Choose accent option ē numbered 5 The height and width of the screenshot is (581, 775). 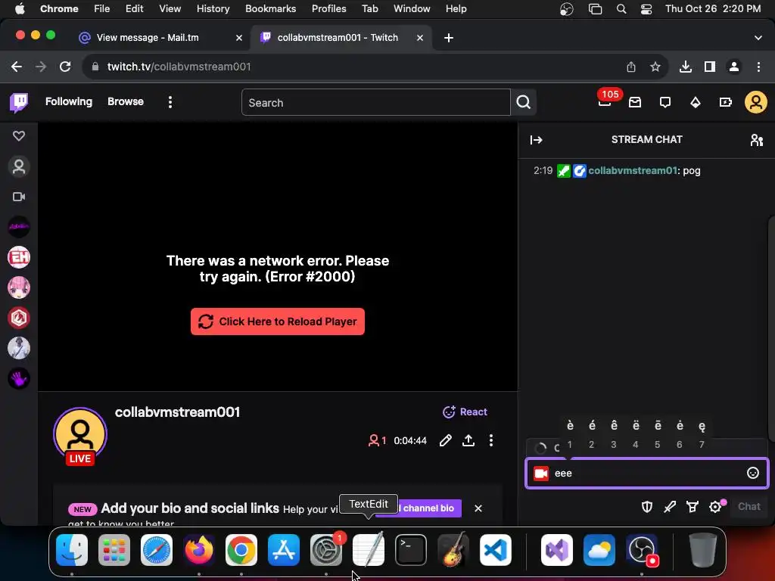pyautogui.click(x=658, y=434)
